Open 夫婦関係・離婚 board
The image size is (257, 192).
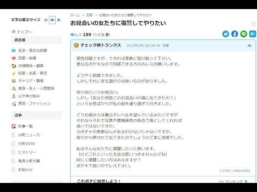pyautogui.click(x=31, y=66)
